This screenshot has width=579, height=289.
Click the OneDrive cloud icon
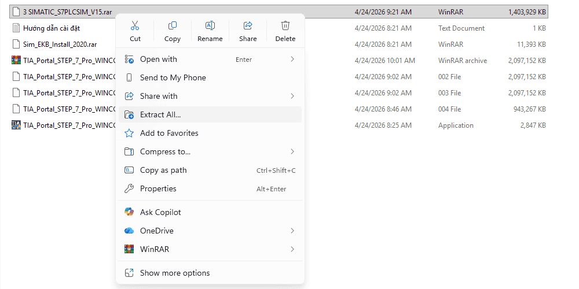point(129,231)
